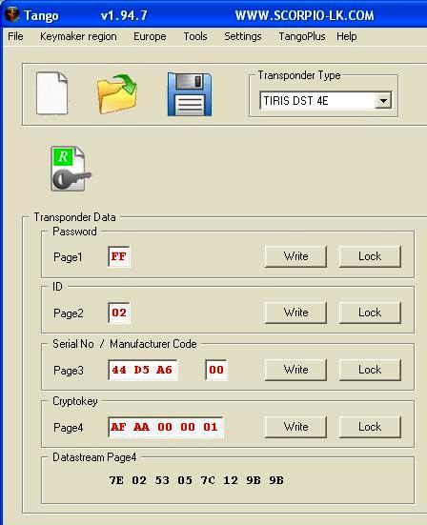Select the TIRIS DST 4E combo box

point(325,100)
